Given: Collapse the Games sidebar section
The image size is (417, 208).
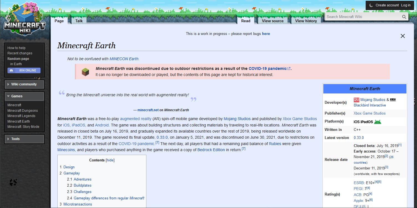Looking at the screenshot, I should [24, 96].
